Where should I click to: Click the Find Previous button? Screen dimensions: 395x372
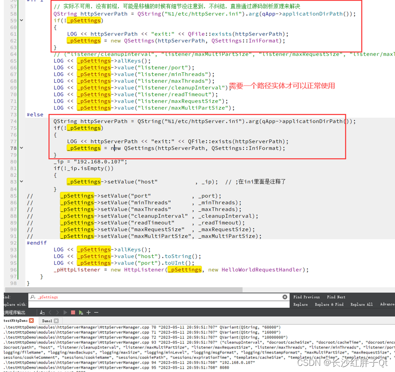(307, 297)
